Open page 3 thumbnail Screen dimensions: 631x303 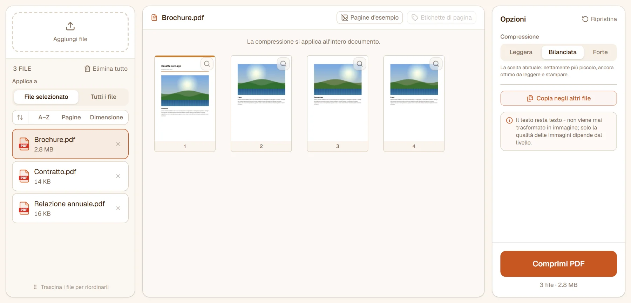coord(338,104)
